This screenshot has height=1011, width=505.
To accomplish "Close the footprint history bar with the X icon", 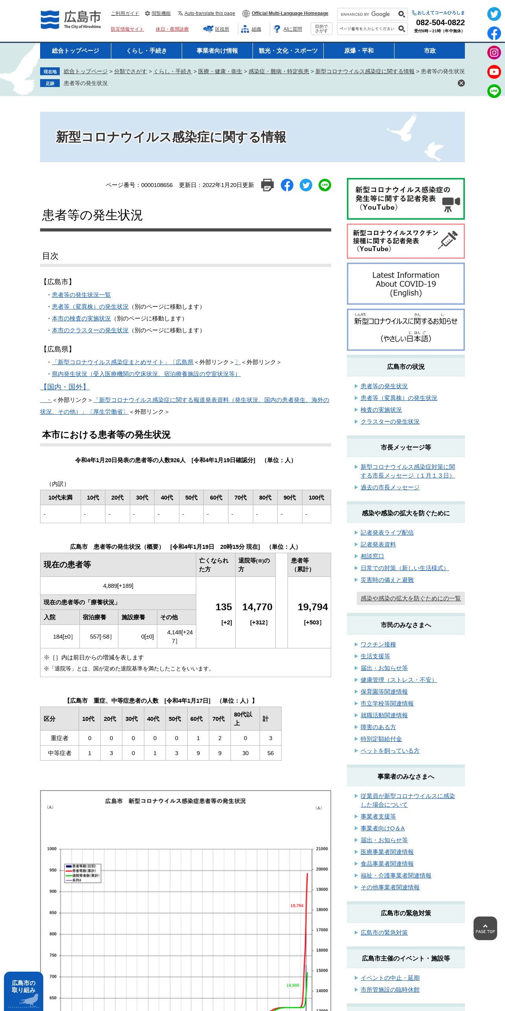I will pyautogui.click(x=461, y=83).
